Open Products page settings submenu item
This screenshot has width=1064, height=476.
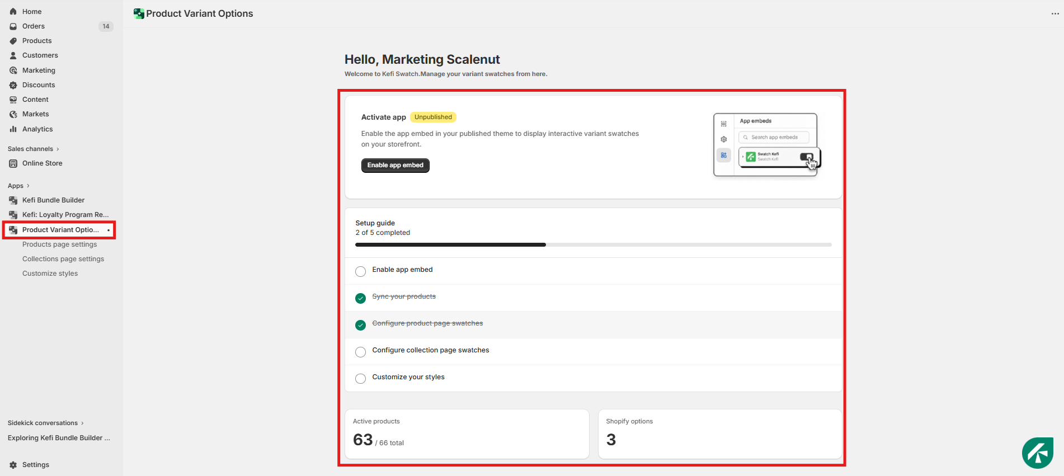pos(59,244)
